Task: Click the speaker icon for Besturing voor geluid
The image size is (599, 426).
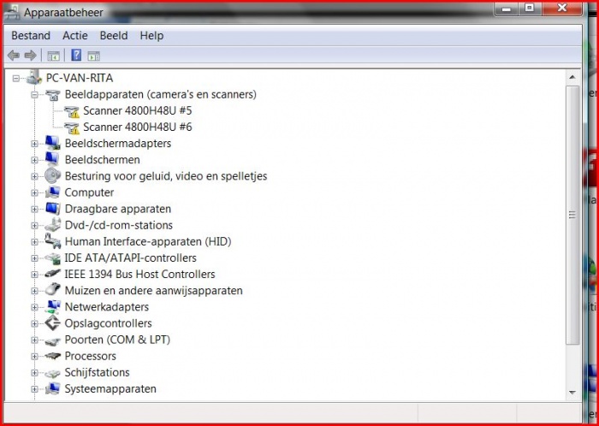Action: click(52, 176)
